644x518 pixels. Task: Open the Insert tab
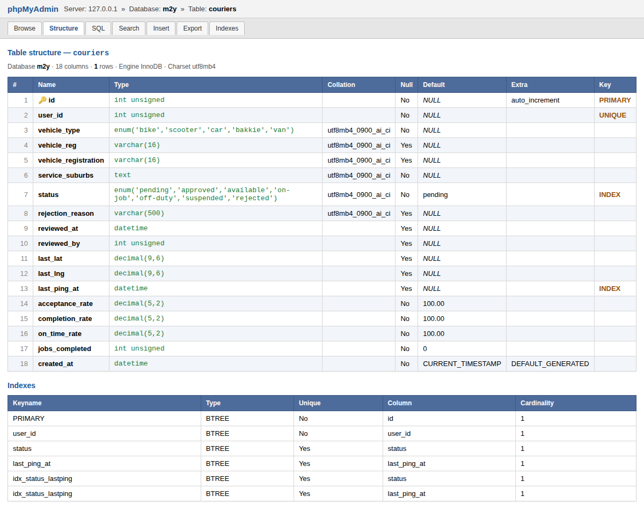[x=161, y=28]
